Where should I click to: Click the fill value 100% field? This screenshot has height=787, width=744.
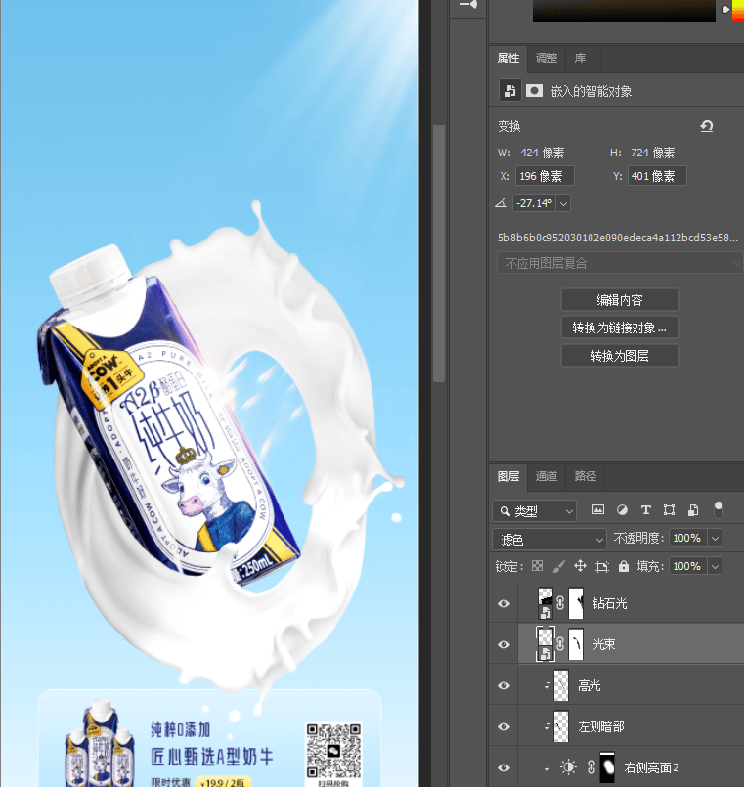pos(687,566)
